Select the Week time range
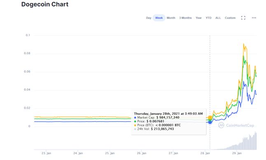This screenshot has width=266, height=160. (x=159, y=18)
